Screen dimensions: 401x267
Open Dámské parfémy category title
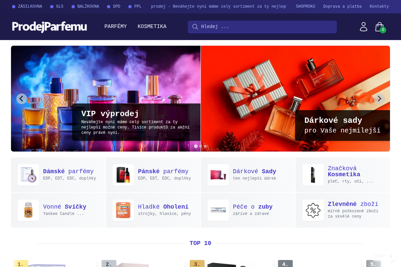point(68,172)
